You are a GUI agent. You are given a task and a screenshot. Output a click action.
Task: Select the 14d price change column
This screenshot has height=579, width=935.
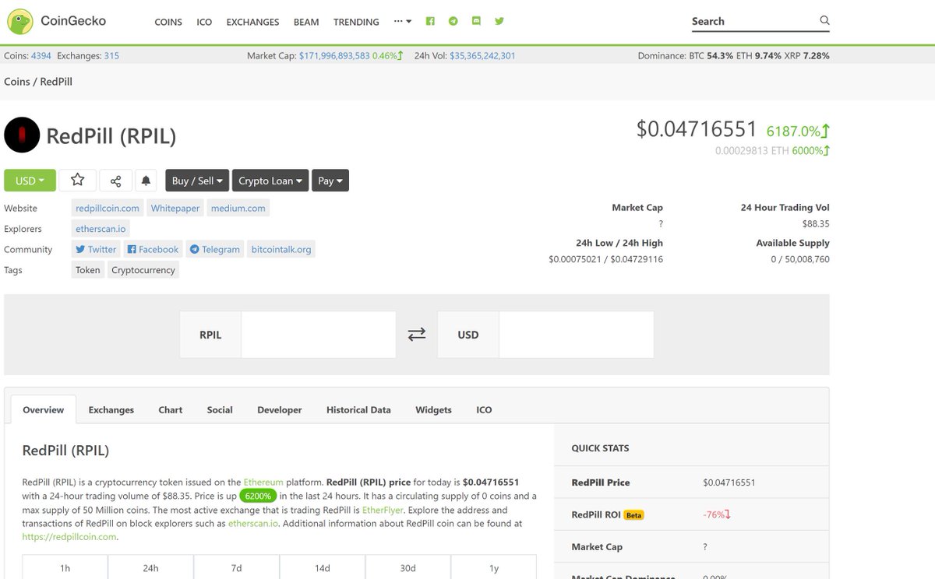(323, 568)
